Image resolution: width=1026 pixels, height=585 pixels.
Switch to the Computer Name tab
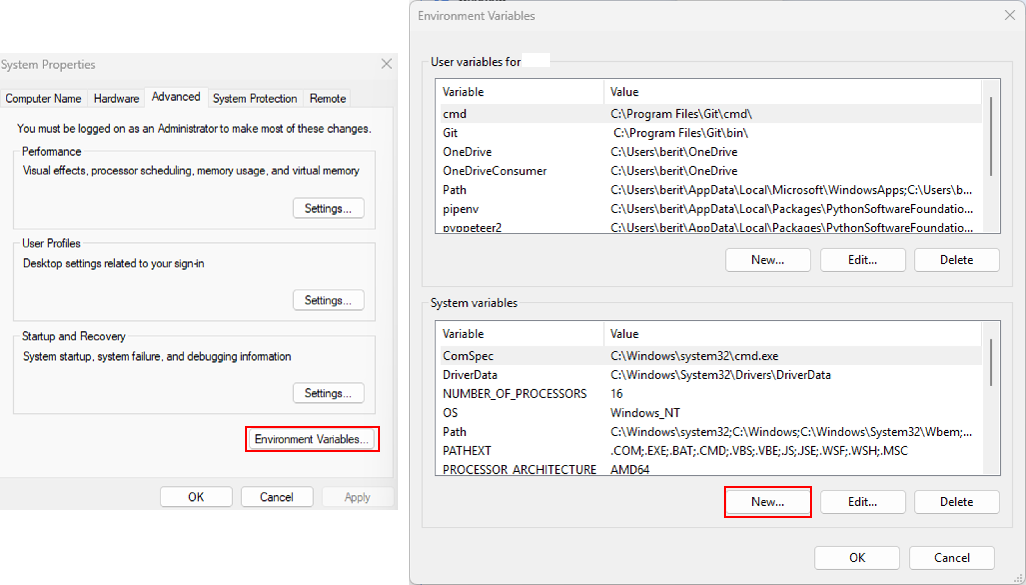click(x=43, y=99)
